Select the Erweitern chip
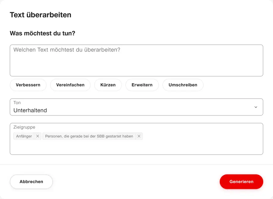Viewport: 273px width, 199px height. 142,85
